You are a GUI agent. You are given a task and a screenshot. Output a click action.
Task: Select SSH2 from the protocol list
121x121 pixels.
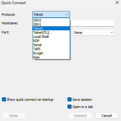coord(51,20)
